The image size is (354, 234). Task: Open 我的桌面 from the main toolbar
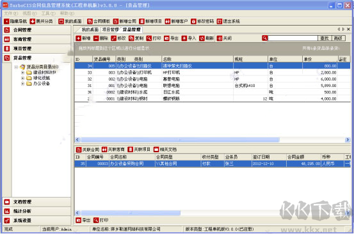(70, 21)
